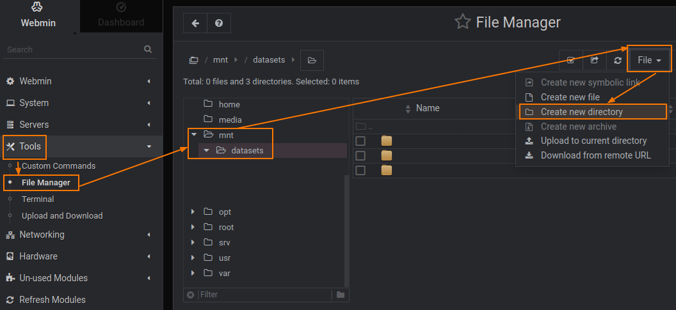Click the search magnifier icon in sidebar
The image size is (676, 310).
coord(148,49)
